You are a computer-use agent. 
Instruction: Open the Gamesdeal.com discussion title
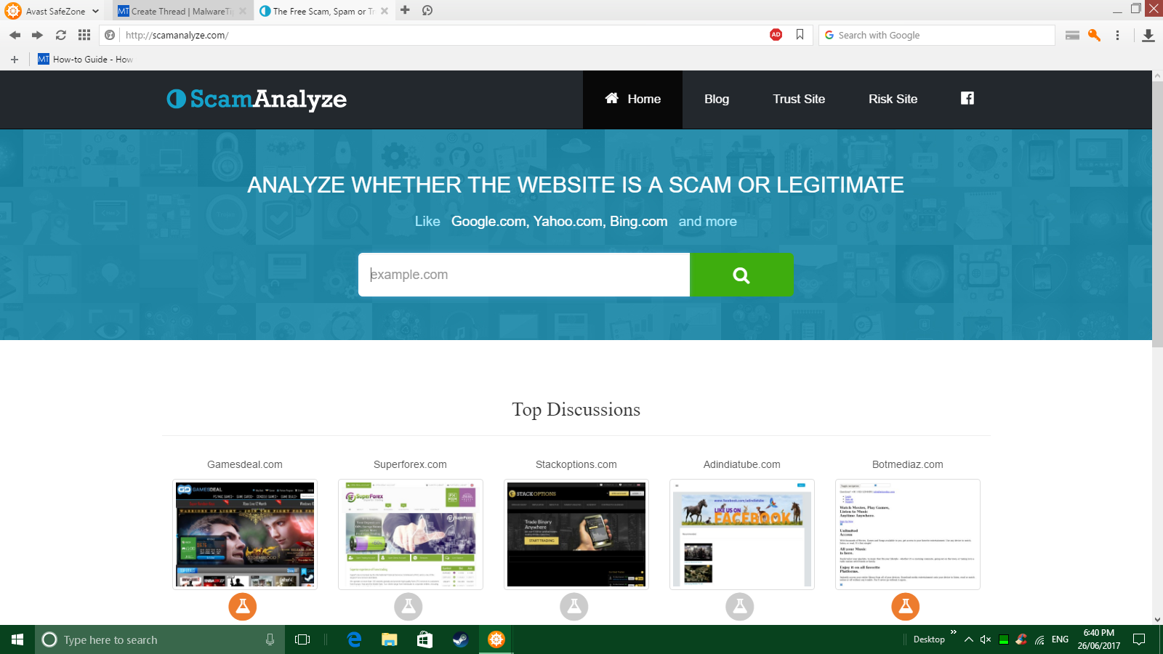pos(245,464)
